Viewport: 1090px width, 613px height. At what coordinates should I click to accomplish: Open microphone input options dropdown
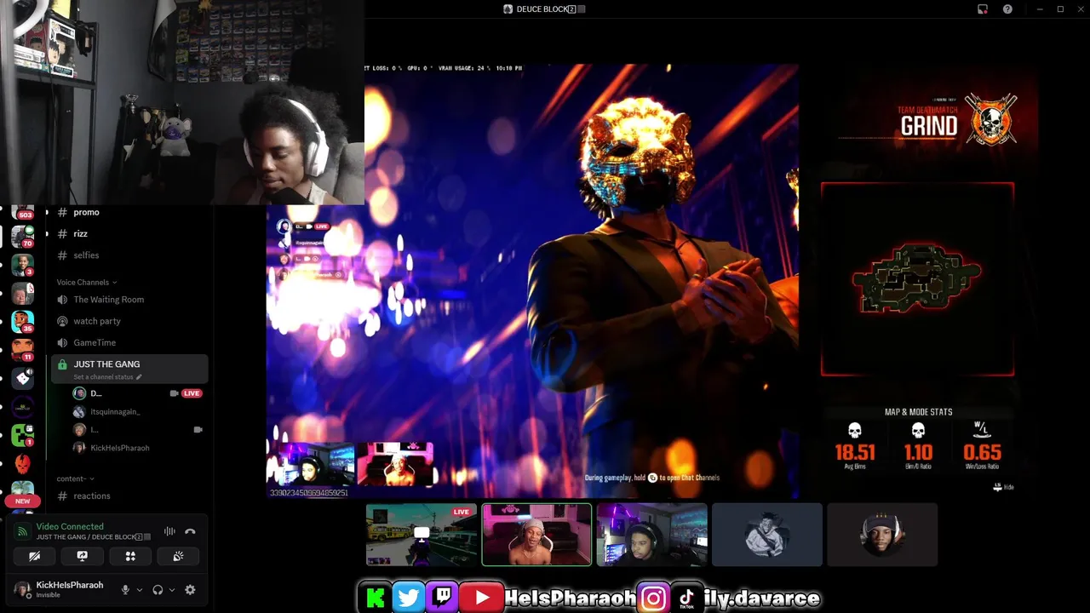pos(140,590)
